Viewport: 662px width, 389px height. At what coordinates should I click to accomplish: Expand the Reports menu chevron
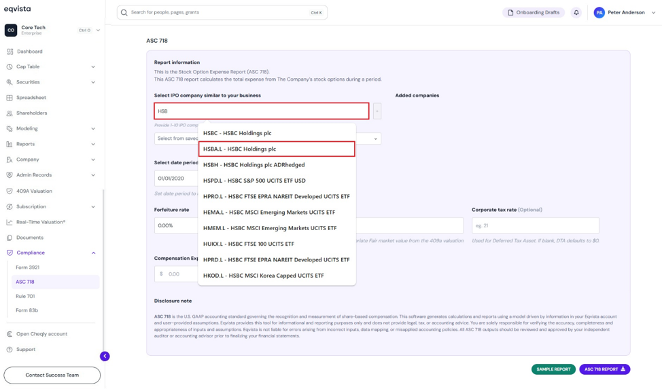(93, 144)
